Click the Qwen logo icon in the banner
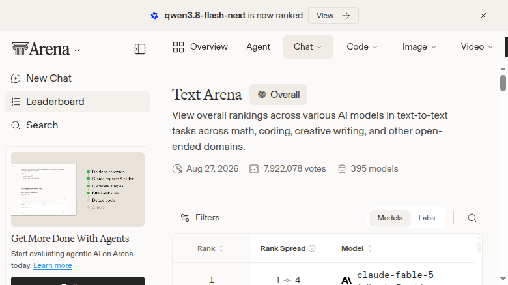This screenshot has height=285, width=508. 154,16
